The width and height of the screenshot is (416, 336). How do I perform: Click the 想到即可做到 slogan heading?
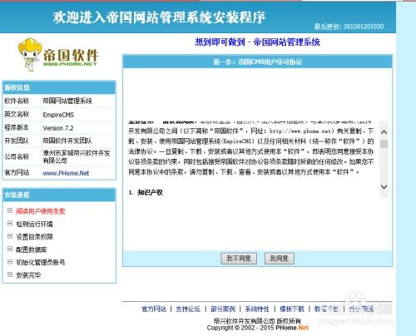point(257,42)
